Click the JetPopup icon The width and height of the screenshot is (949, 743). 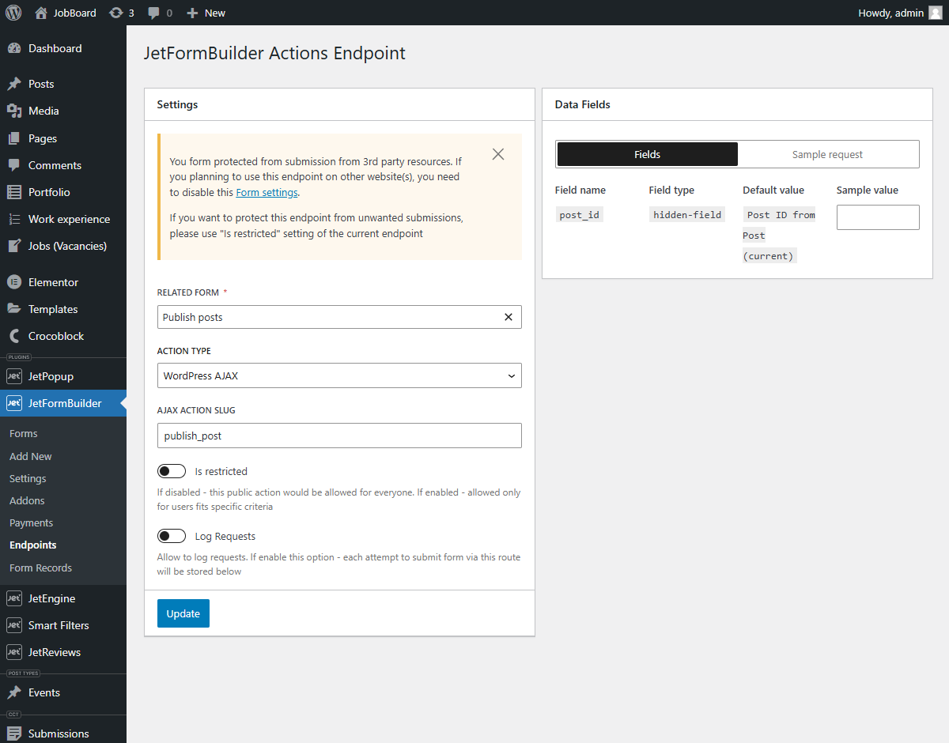point(14,376)
